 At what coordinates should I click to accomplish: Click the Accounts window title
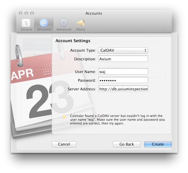[94, 13]
